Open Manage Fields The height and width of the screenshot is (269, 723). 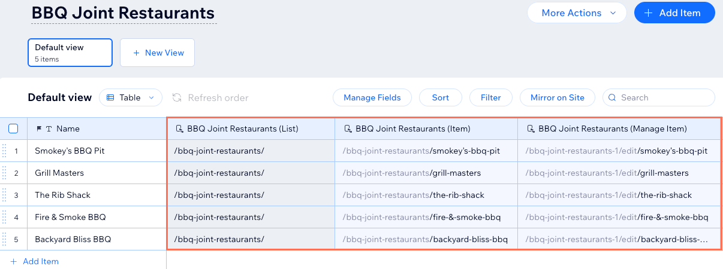click(x=372, y=97)
